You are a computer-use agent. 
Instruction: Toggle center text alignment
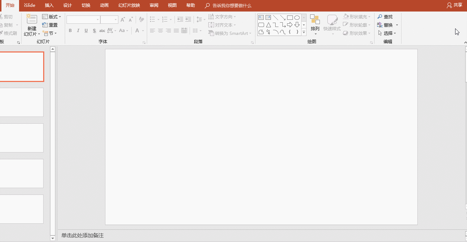pos(160,31)
